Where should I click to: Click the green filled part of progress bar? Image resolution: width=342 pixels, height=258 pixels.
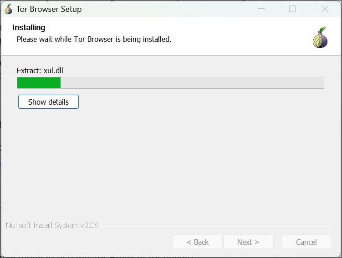coord(39,83)
